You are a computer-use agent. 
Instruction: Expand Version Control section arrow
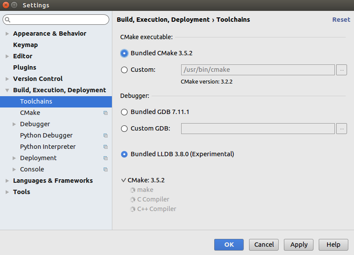[x=7, y=79]
